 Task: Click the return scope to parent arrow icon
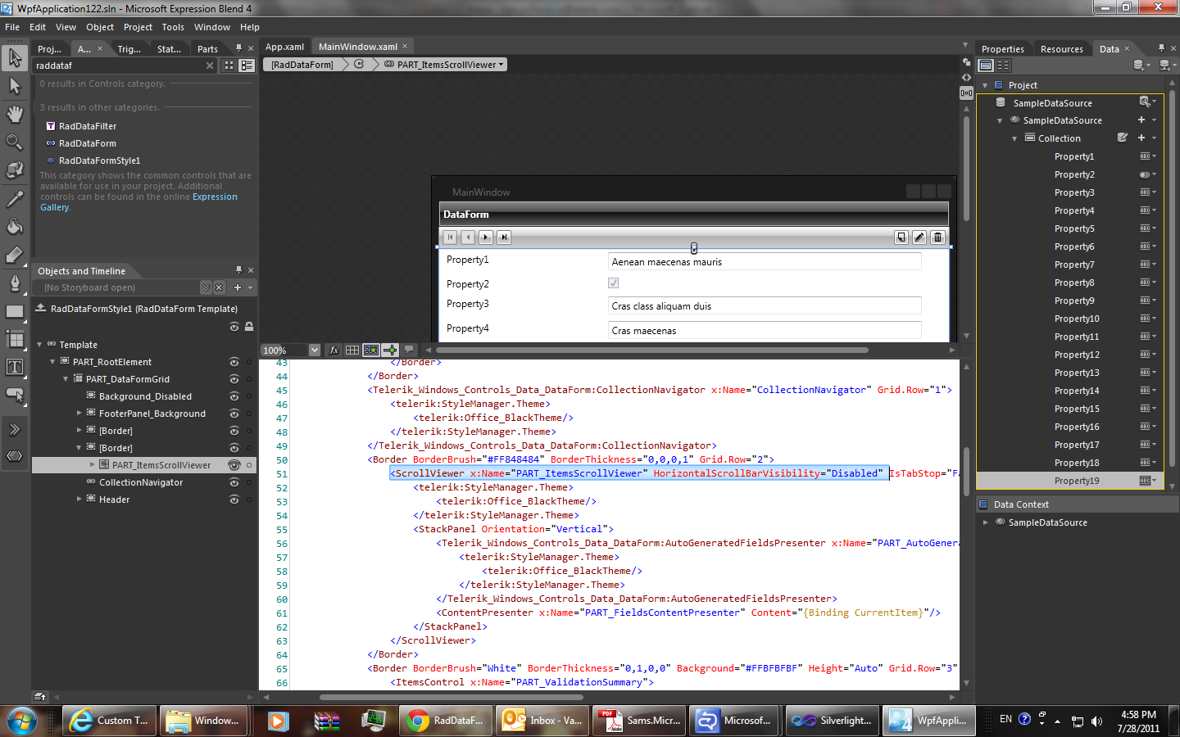click(40, 308)
